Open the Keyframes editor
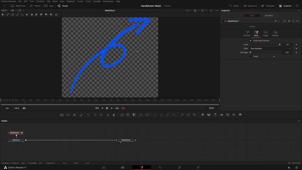 point(250,6)
